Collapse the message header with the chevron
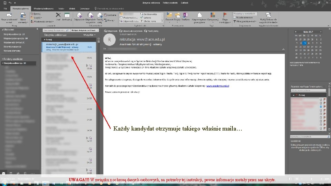 [283, 49]
